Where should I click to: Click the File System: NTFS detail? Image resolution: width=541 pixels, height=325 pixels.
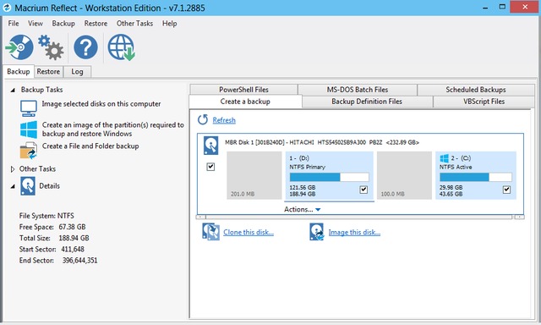click(x=46, y=216)
